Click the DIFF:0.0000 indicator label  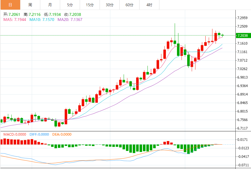(39, 134)
